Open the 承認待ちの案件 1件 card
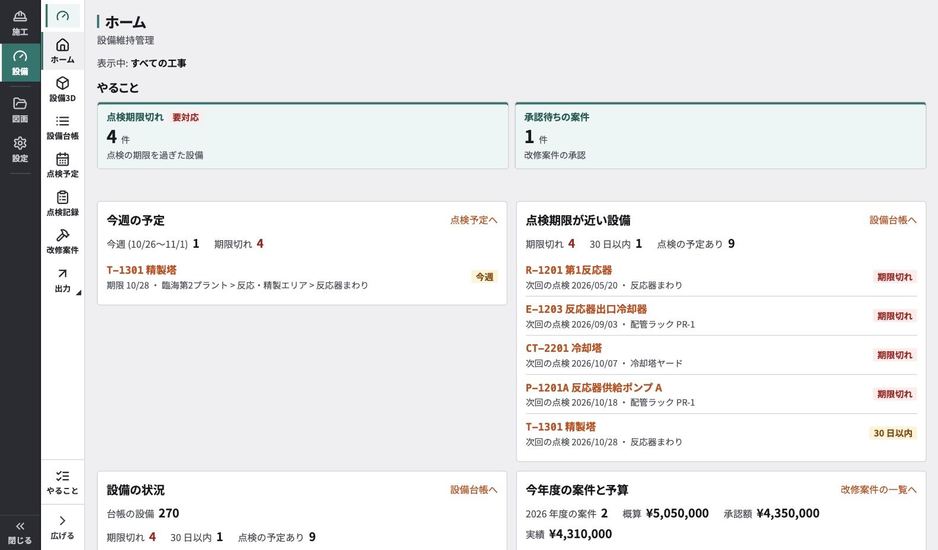The height and width of the screenshot is (550, 938). point(721,136)
